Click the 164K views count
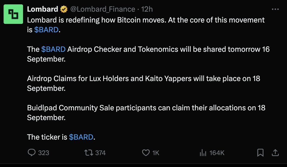The width and height of the screenshot is (287, 167). 217,153
